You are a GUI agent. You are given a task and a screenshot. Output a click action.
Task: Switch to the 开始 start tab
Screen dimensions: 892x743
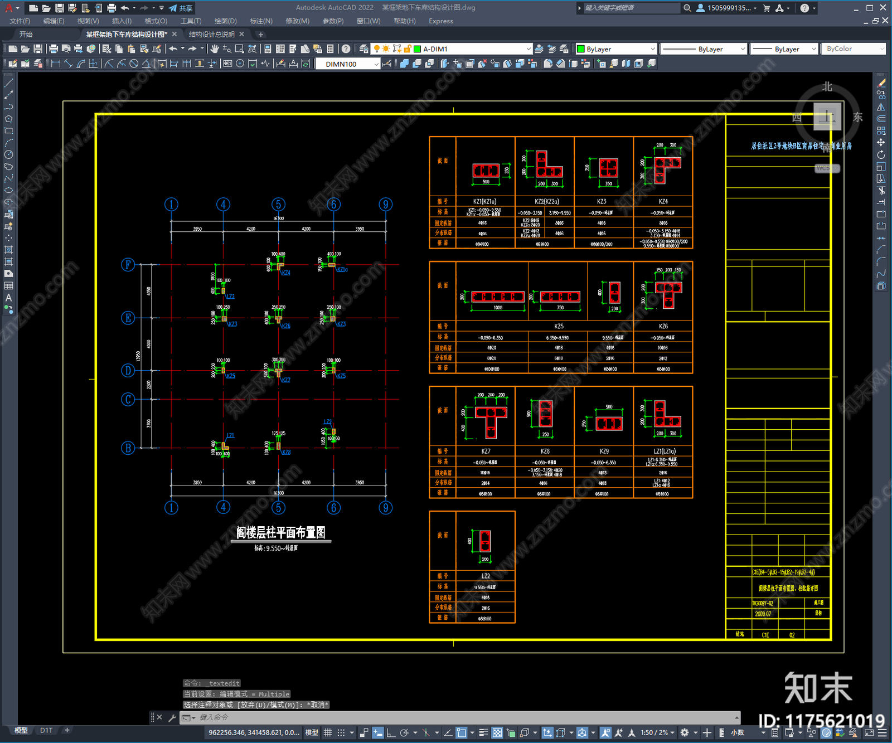click(x=26, y=35)
